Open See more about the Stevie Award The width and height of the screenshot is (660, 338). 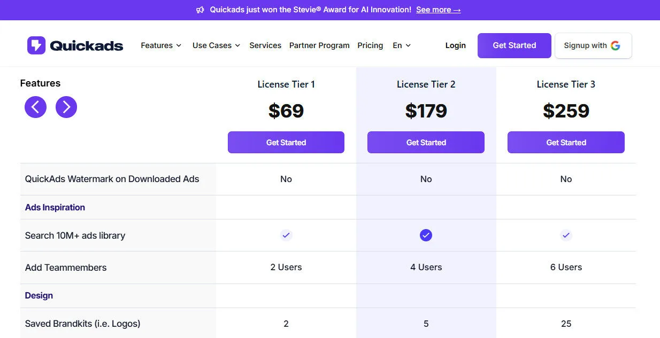click(x=438, y=9)
